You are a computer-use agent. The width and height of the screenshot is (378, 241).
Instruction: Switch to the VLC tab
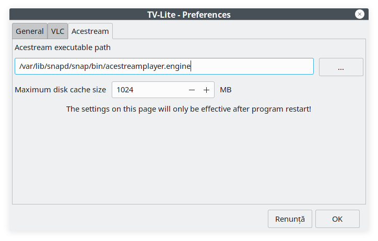tap(57, 31)
